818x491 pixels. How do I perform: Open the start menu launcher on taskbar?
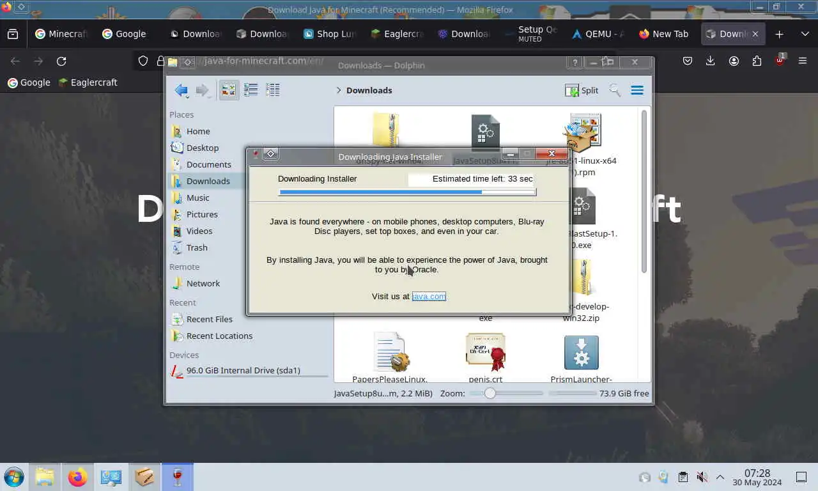click(13, 477)
